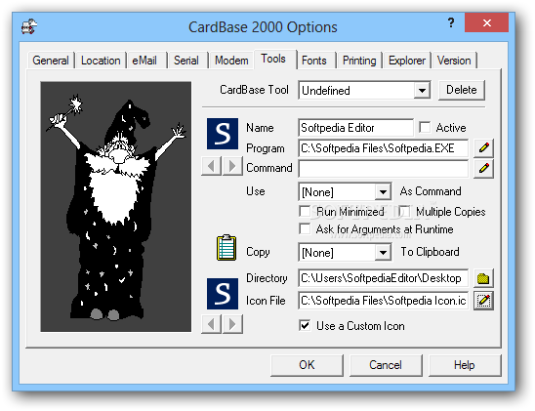Switch to the Modem tab
This screenshot has width=535, height=411.
coord(231,61)
